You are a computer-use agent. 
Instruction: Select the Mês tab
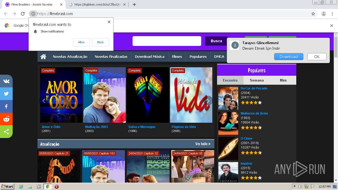283,80
